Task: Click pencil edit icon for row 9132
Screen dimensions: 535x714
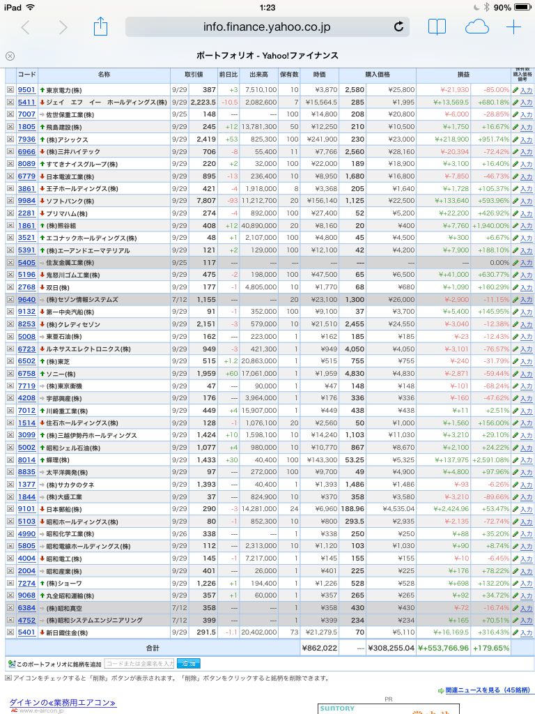Action: (x=515, y=312)
